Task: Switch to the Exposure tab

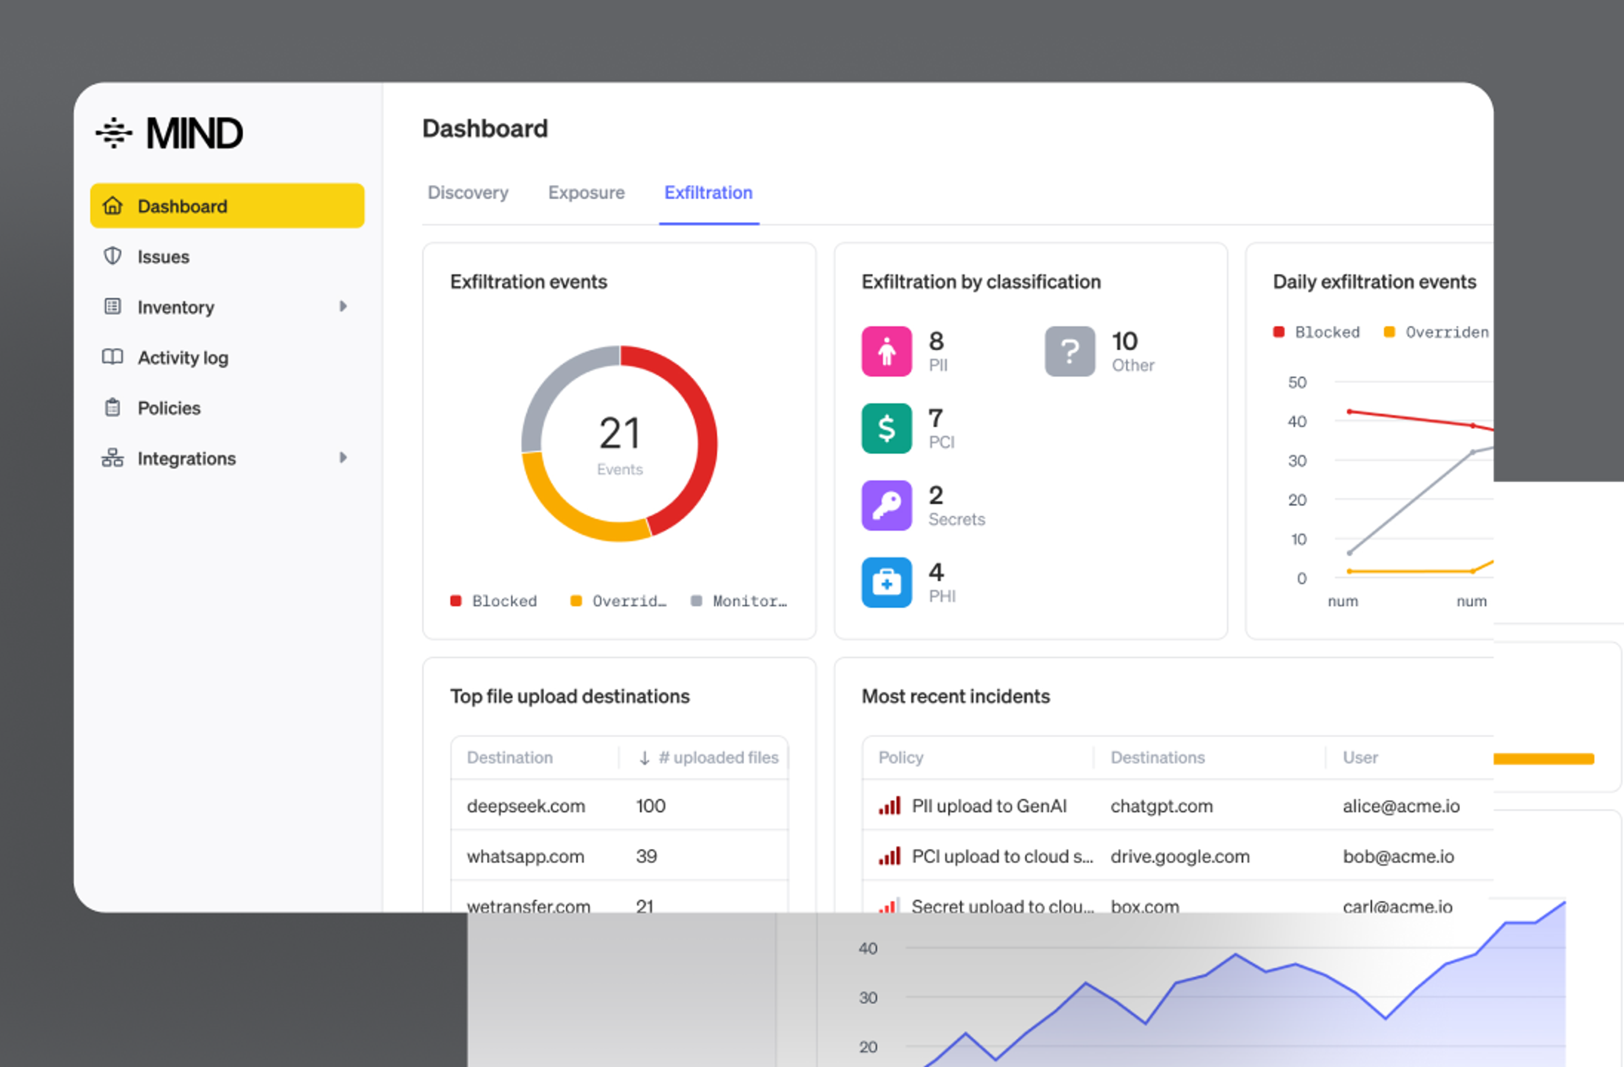Action: tap(586, 192)
